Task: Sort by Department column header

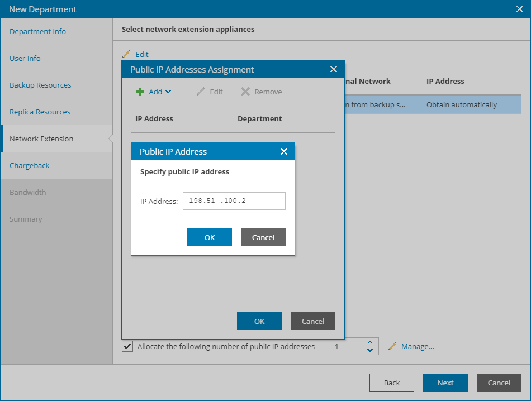Action: tap(260, 119)
